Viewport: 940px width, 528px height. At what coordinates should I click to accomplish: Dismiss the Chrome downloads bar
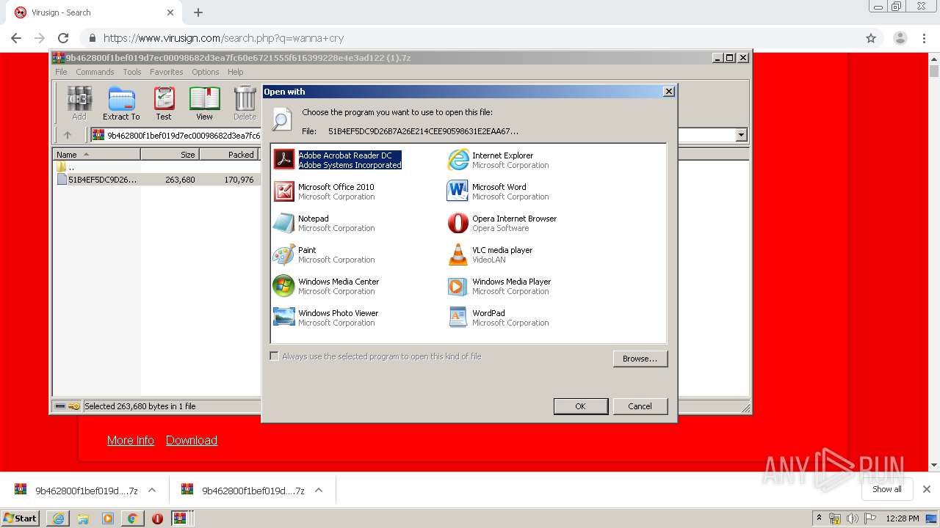pos(926,489)
